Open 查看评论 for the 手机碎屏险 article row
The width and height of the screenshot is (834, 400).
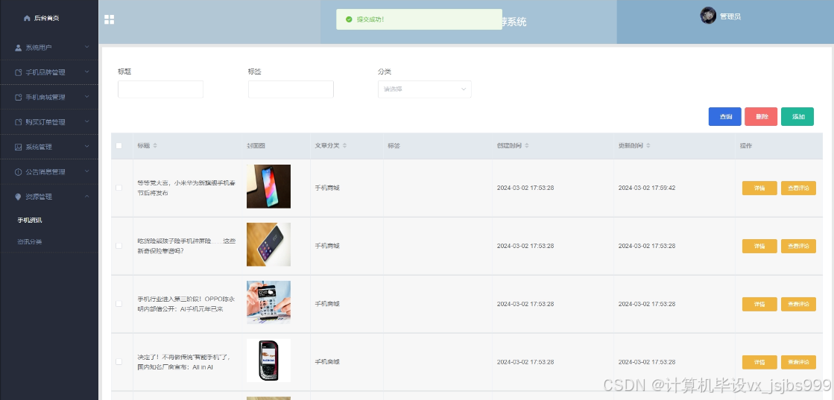(798, 247)
